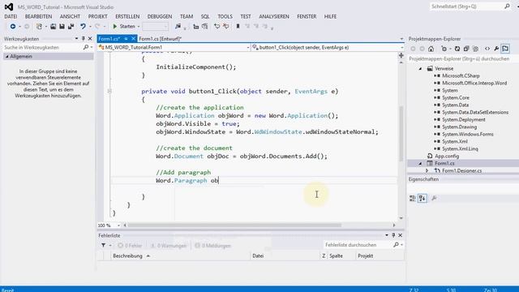This screenshot has height=292, width=519.
Task: Toggle bookmark with the bookmark toolbar icon
Action: coord(238,26)
